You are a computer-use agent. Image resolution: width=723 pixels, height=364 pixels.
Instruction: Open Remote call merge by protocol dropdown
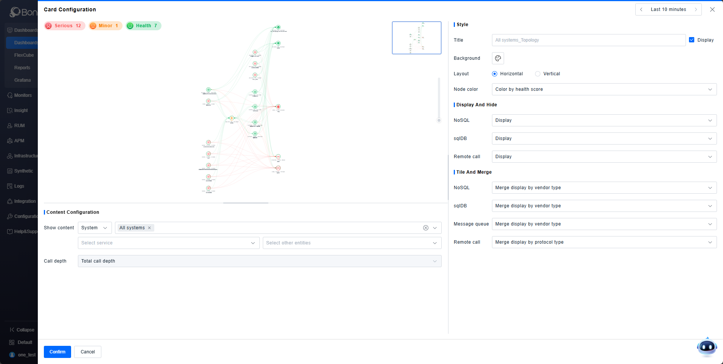(604, 242)
